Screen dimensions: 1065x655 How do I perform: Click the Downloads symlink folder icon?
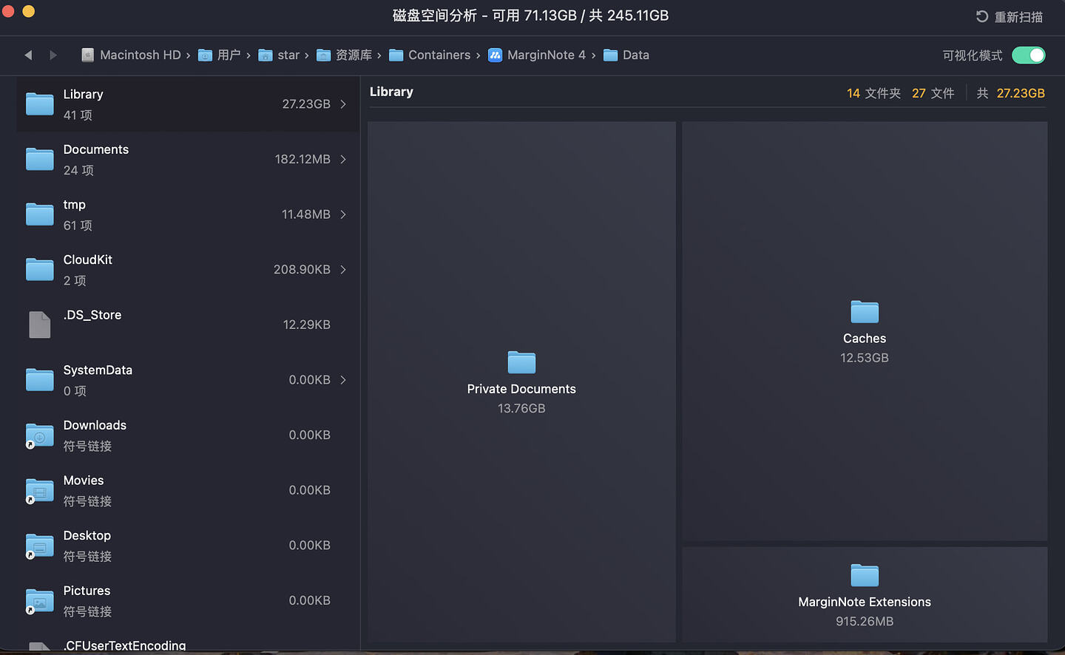click(40, 435)
